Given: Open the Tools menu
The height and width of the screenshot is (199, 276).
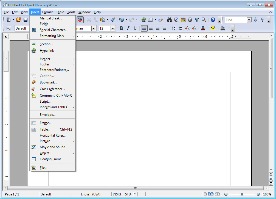Looking at the screenshot, I should tap(71, 12).
